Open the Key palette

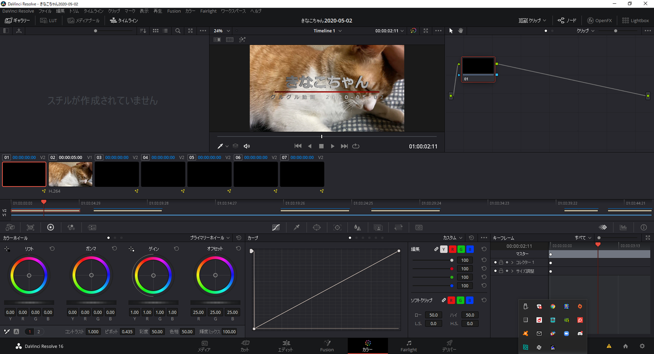378,227
